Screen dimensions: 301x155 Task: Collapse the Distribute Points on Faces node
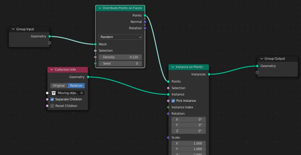[100, 8]
